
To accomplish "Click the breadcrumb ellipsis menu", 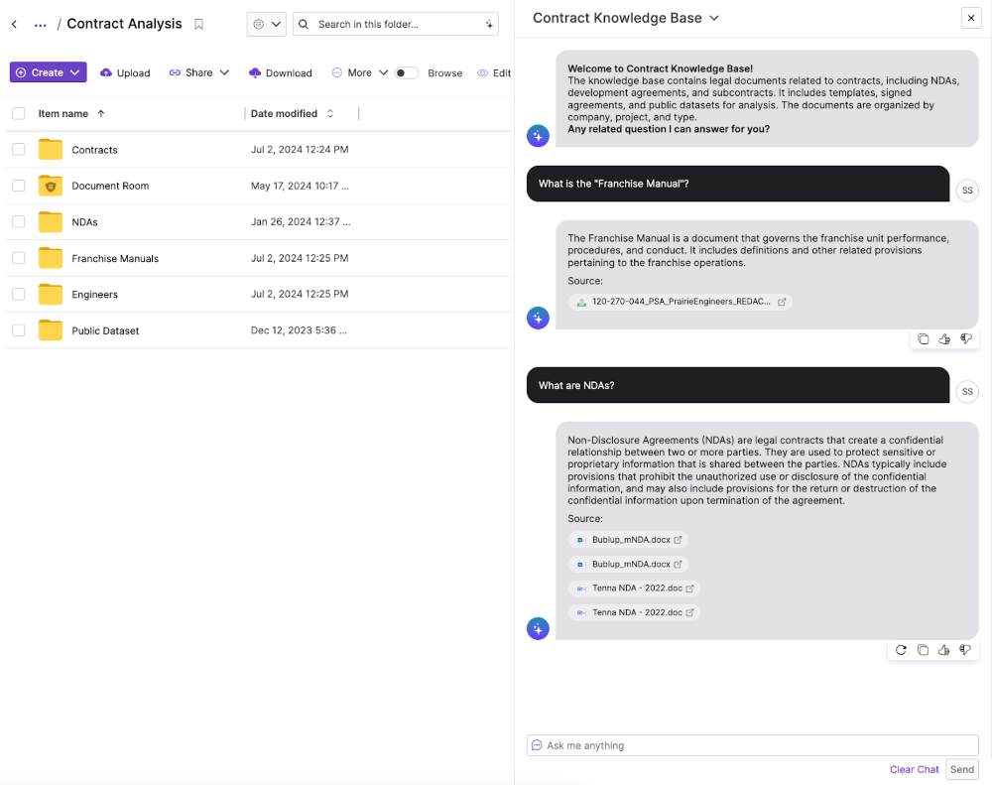I will click(x=41, y=24).
